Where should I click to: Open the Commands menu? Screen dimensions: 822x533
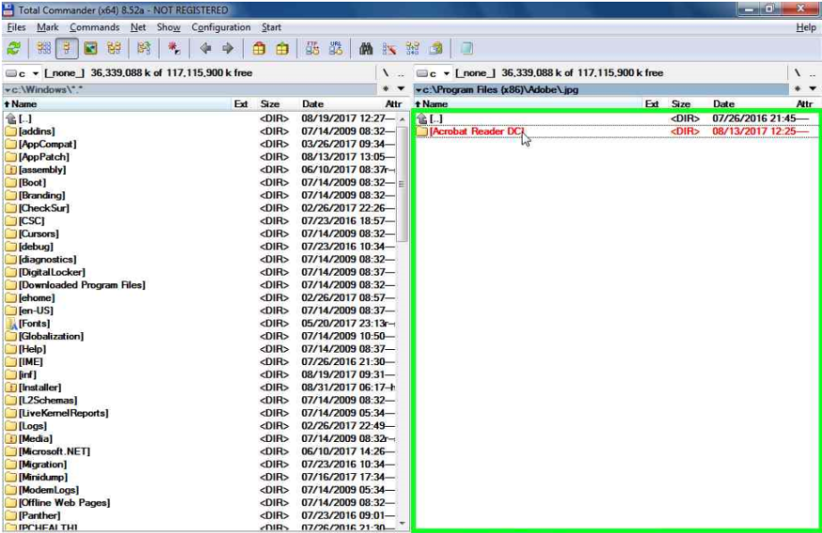pyautogui.click(x=94, y=28)
